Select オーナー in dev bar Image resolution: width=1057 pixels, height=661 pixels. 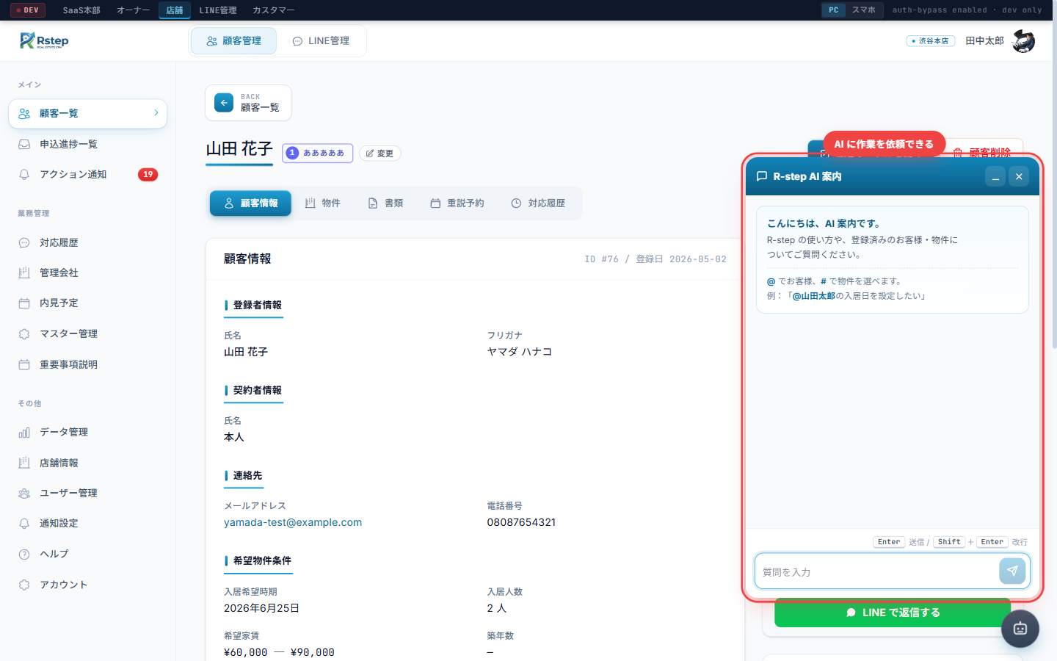134,10
